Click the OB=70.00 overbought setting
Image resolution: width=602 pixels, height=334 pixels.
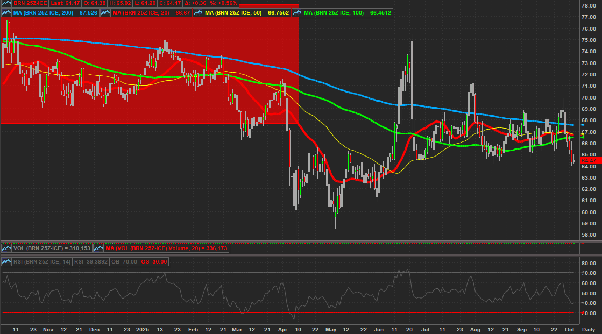pyautogui.click(x=124, y=261)
